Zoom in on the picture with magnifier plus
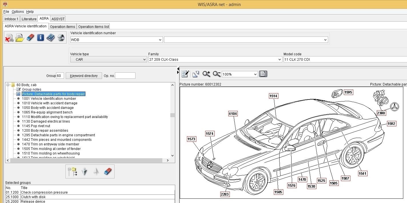This screenshot has height=203, width=407. pyautogui.click(x=206, y=74)
